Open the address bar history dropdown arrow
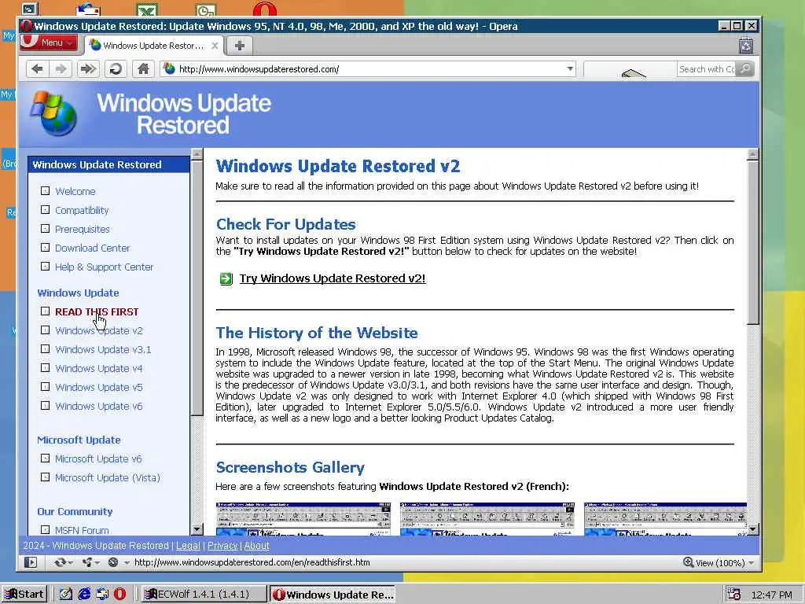Screen dimensions: 805x604 (x=570, y=69)
